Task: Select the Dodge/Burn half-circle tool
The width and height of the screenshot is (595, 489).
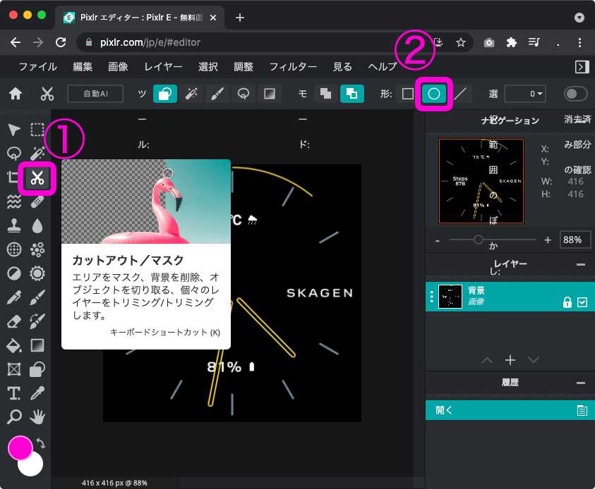Action: coord(14,273)
